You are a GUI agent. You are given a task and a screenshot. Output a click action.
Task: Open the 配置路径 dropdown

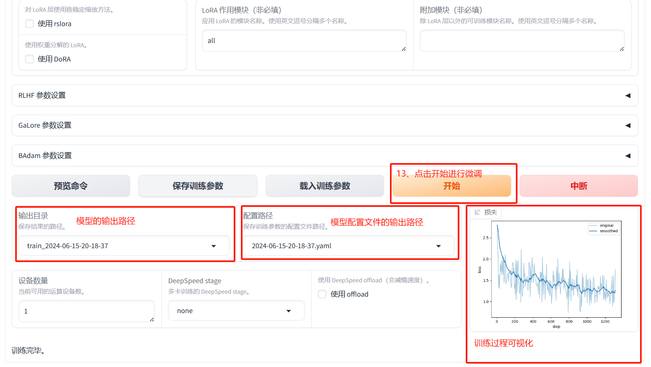tap(439, 246)
